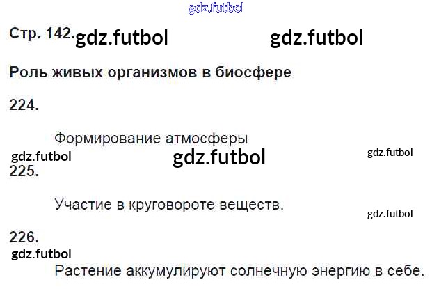
Task: Click the page label Стр. 142
Action: [40, 33]
